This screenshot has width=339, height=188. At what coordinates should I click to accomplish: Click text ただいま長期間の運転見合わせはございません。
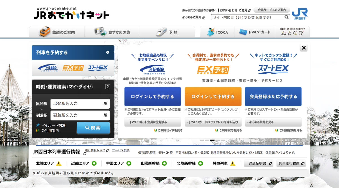[73, 173]
